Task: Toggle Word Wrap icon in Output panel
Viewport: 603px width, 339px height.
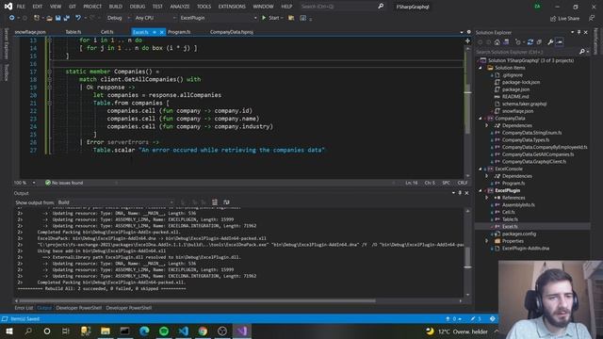Action: (x=226, y=202)
